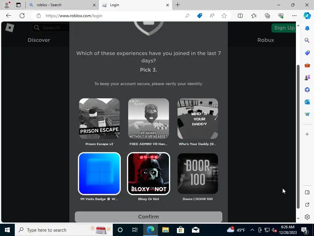Open sidebar Microsoft 365 icon
The height and width of the screenshot is (236, 314).
click(307, 89)
